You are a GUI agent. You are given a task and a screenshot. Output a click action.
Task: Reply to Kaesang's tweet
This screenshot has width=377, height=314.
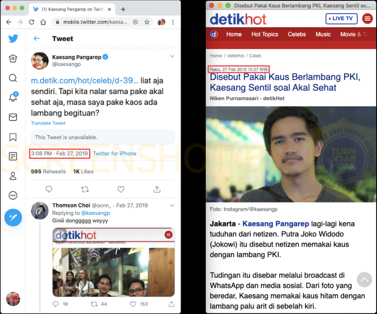(49, 189)
